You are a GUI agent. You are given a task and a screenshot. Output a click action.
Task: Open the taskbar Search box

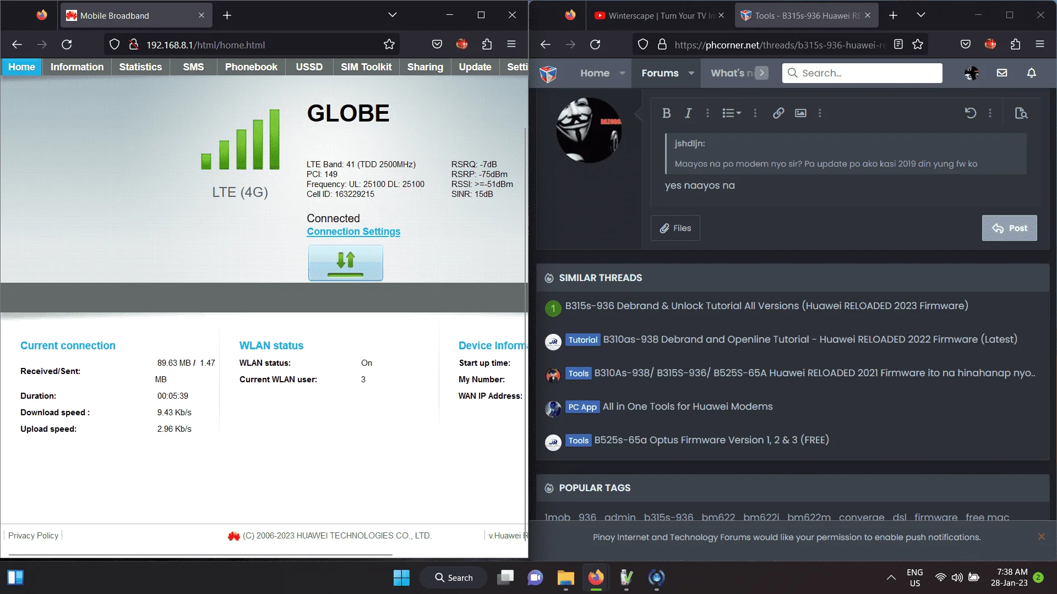point(454,577)
